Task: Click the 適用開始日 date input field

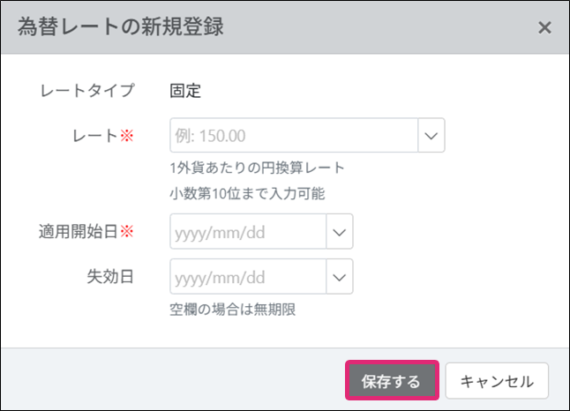Action: pyautogui.click(x=248, y=232)
